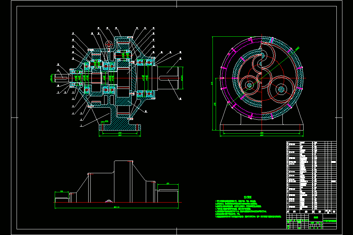
Task: Pick the "250" dimension under the section view base
Action: click(120, 133)
